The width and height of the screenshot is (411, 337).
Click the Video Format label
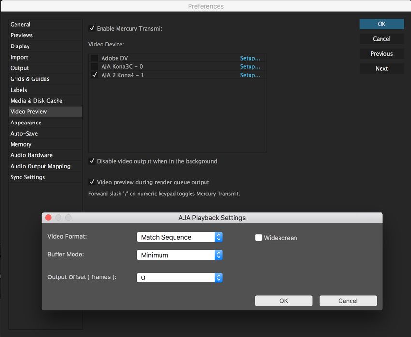[x=67, y=236]
